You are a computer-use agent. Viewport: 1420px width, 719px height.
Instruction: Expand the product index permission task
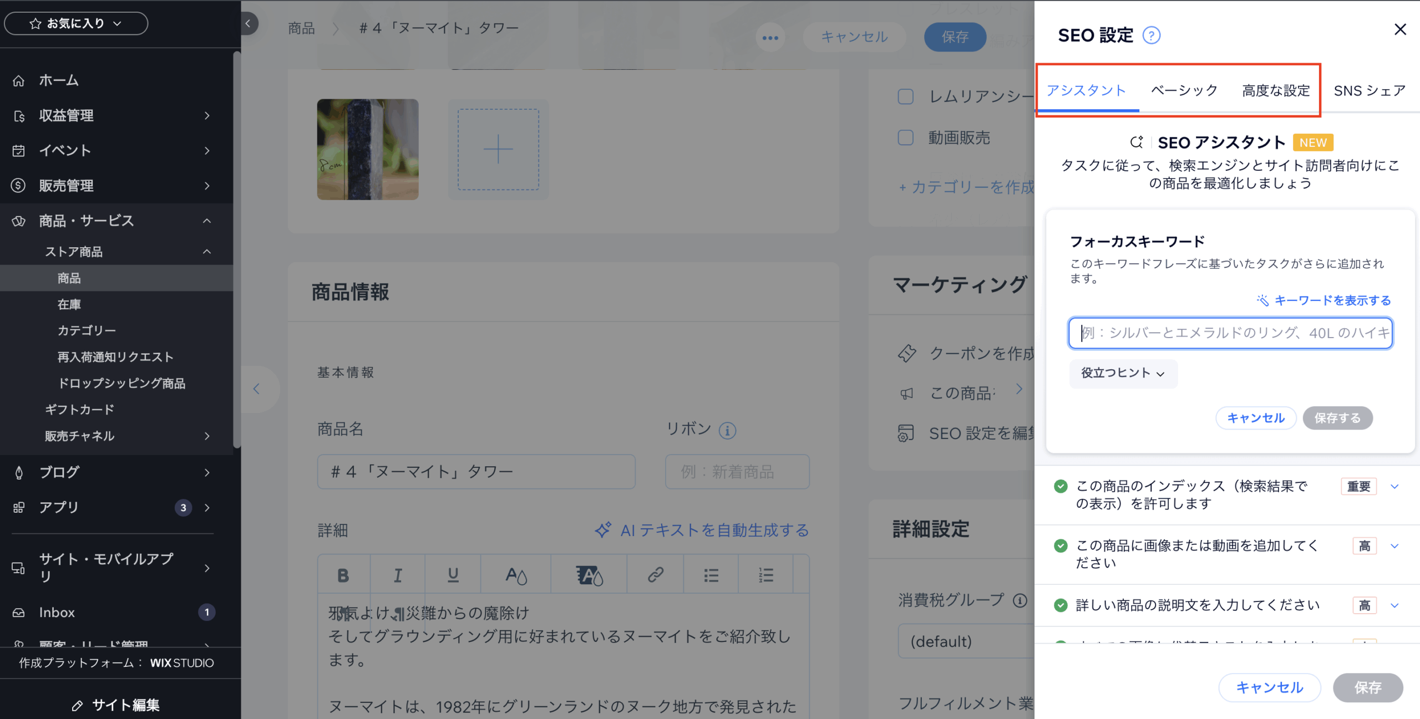(x=1394, y=487)
